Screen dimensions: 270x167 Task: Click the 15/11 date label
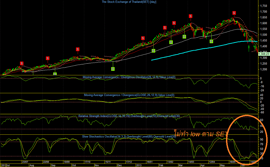tap(108, 162)
